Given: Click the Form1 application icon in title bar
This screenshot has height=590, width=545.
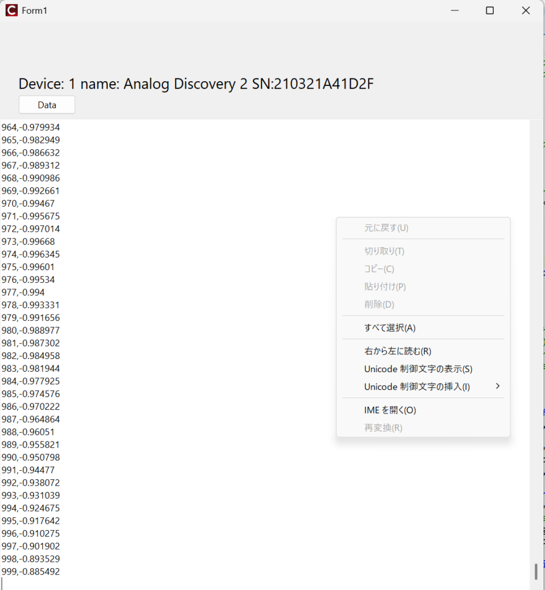Looking at the screenshot, I should point(12,10).
